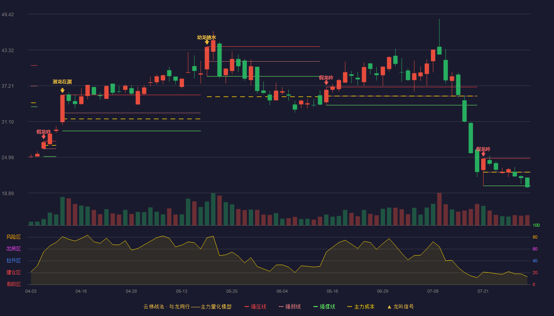Click the red arrow below the late-July 假龙吟
Screen dimensions: 554x316
tap(483, 154)
